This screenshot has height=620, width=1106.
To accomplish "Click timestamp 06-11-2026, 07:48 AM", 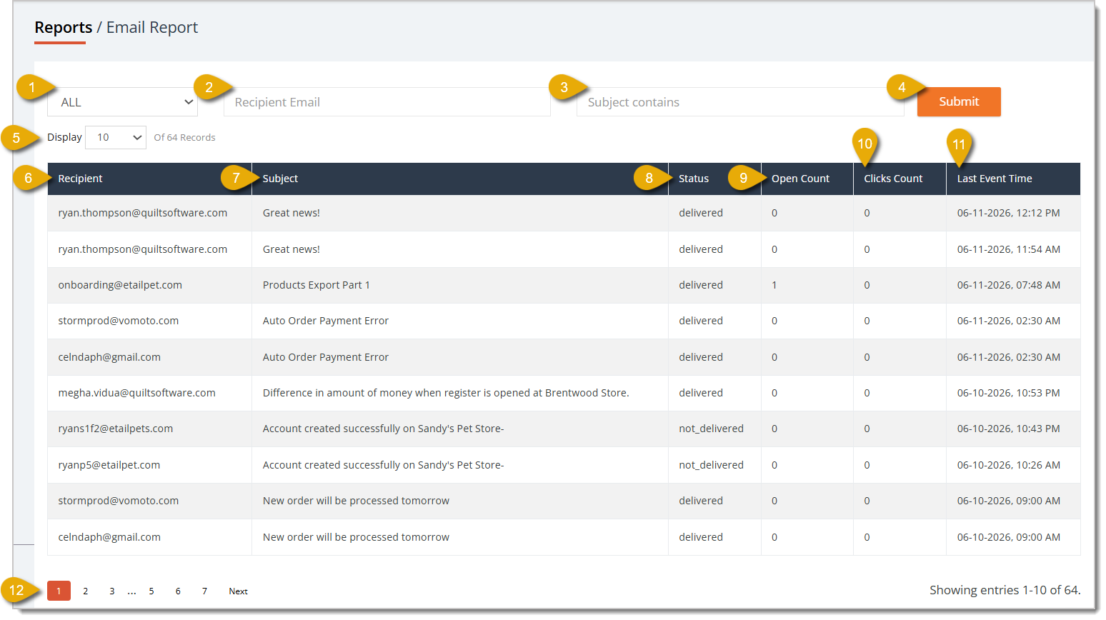I will [x=1009, y=285].
